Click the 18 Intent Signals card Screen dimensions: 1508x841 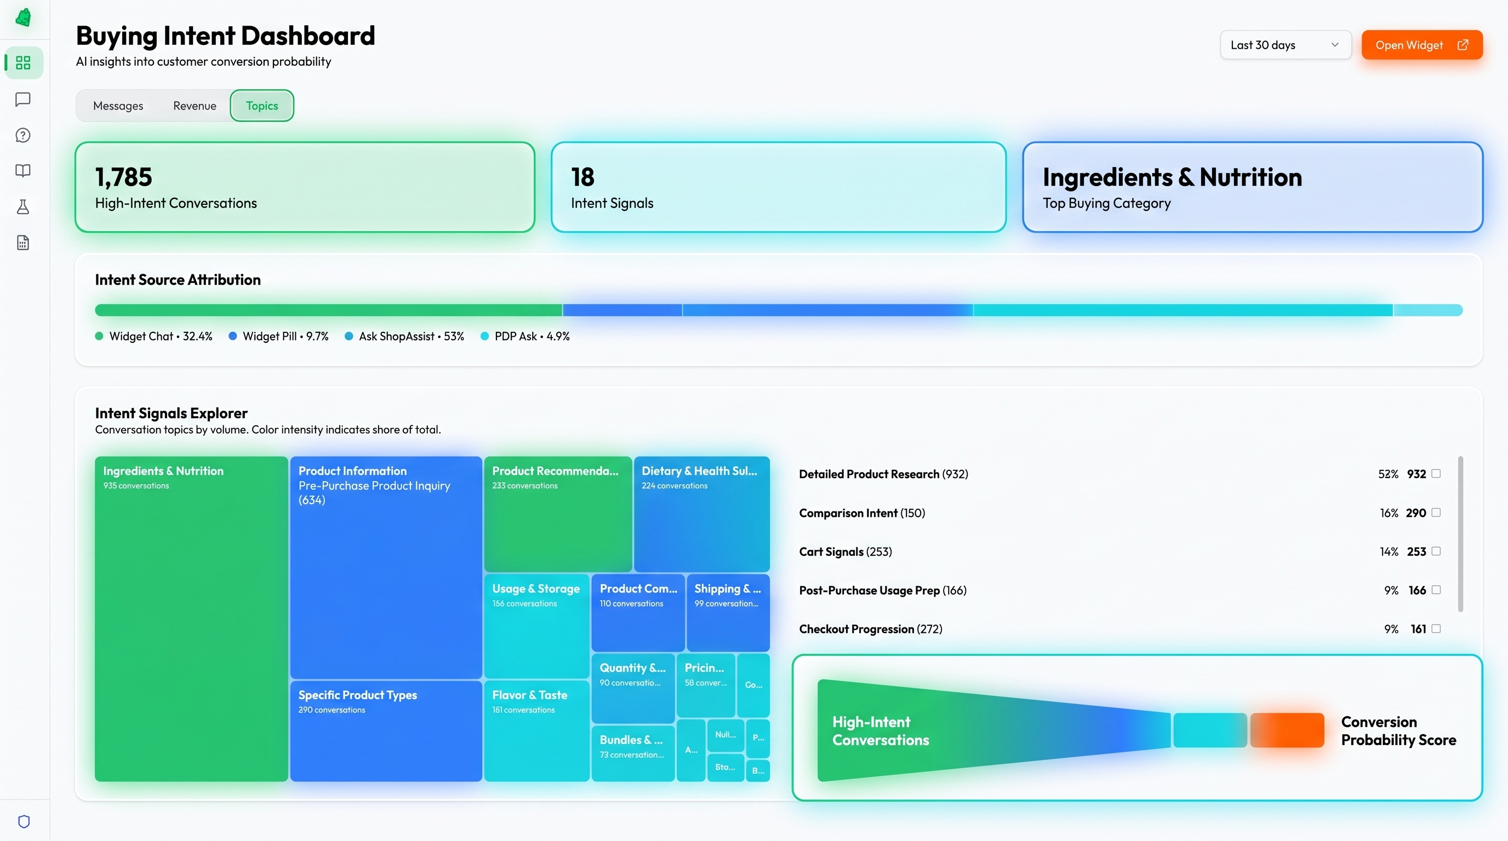click(778, 187)
